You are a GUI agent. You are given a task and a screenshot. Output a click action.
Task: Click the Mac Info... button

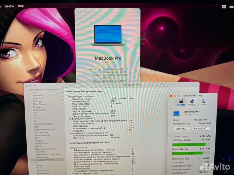click(x=181, y=129)
